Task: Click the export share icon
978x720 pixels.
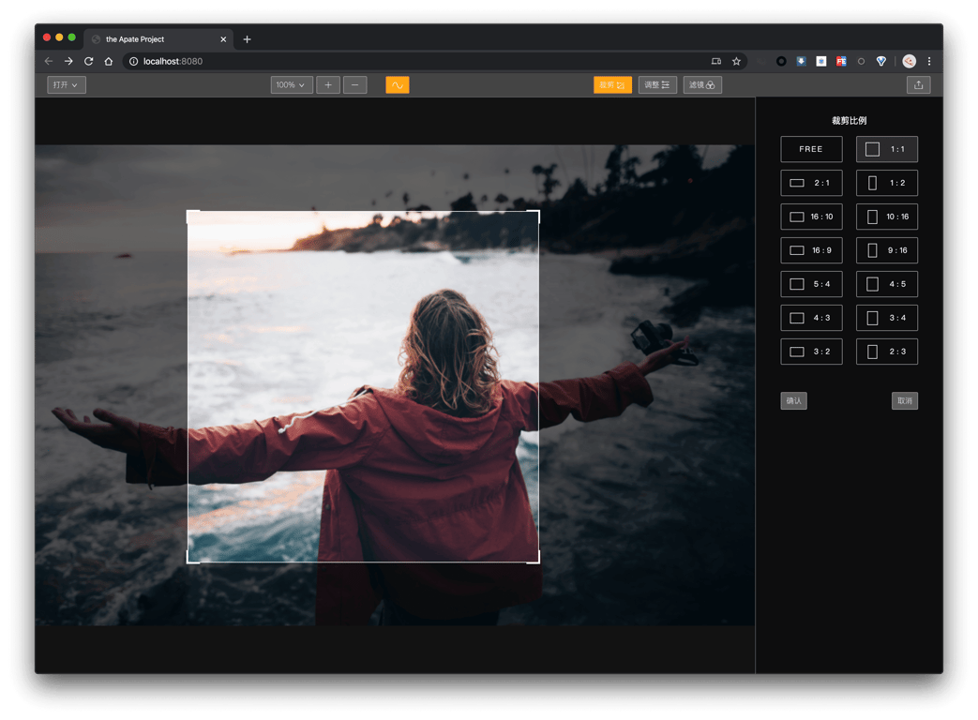Action: tap(918, 85)
